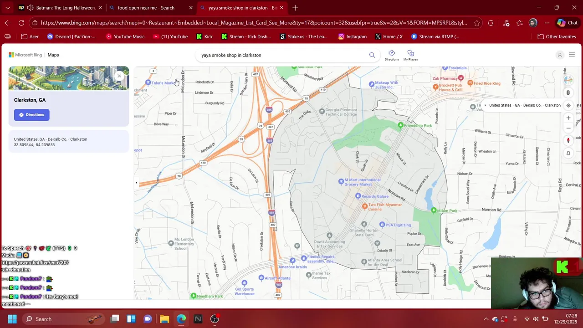Expand the United States breadcrumb arrow on the map
Image resolution: width=583 pixels, height=328 pixels.
click(485, 105)
